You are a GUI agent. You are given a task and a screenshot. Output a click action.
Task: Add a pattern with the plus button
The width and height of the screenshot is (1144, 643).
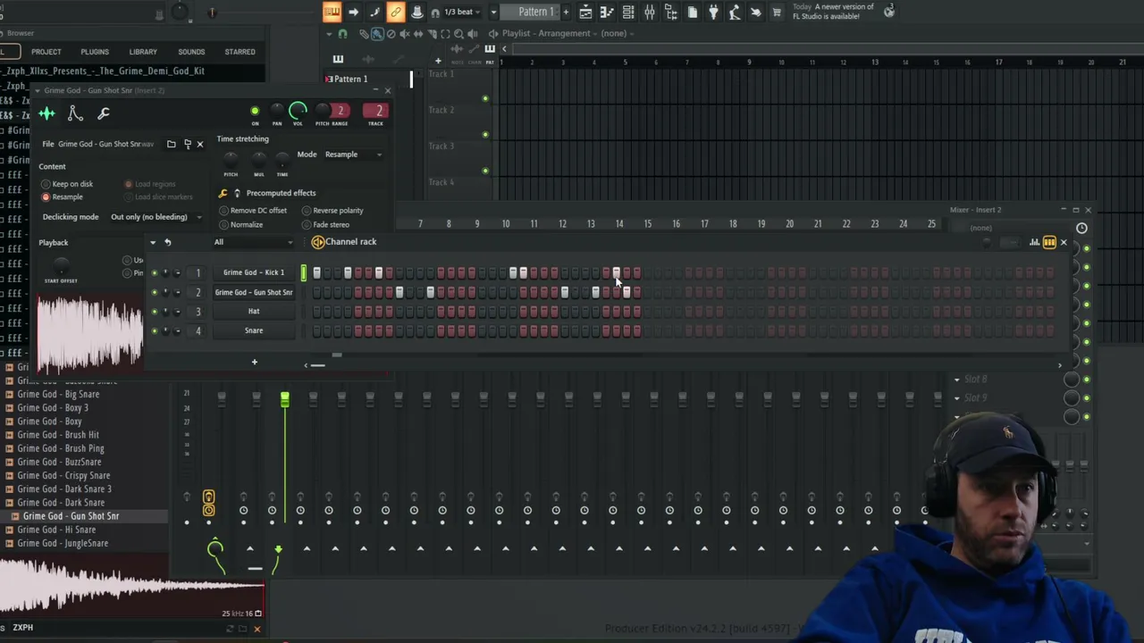[566, 12]
